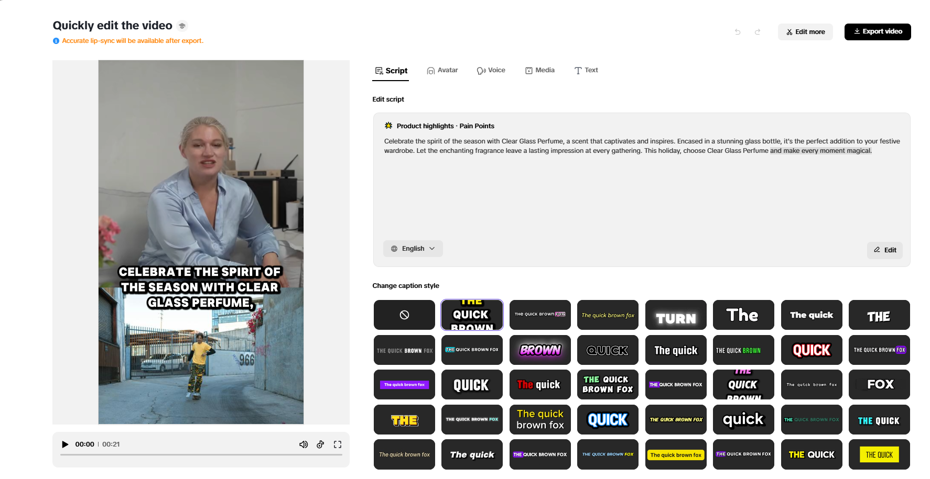Open fullscreen video preview
This screenshot has width=930, height=479.
[x=338, y=444]
